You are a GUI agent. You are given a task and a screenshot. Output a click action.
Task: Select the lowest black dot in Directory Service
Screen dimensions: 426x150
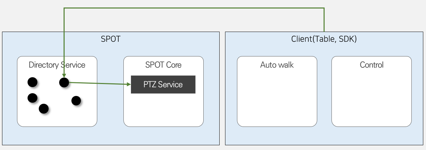(x=44, y=109)
